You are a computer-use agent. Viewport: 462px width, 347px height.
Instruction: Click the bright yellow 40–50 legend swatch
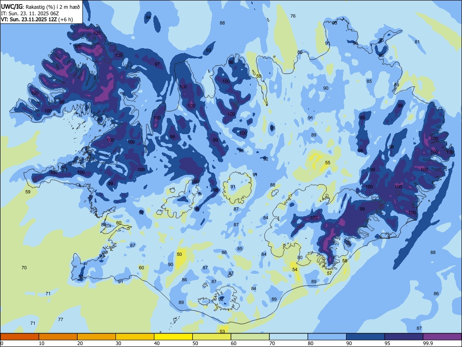tap(173, 337)
